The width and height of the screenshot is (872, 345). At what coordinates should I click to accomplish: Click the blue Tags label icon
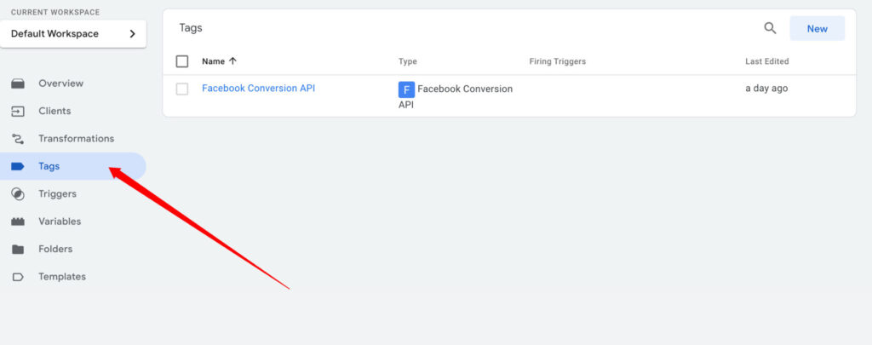18,166
